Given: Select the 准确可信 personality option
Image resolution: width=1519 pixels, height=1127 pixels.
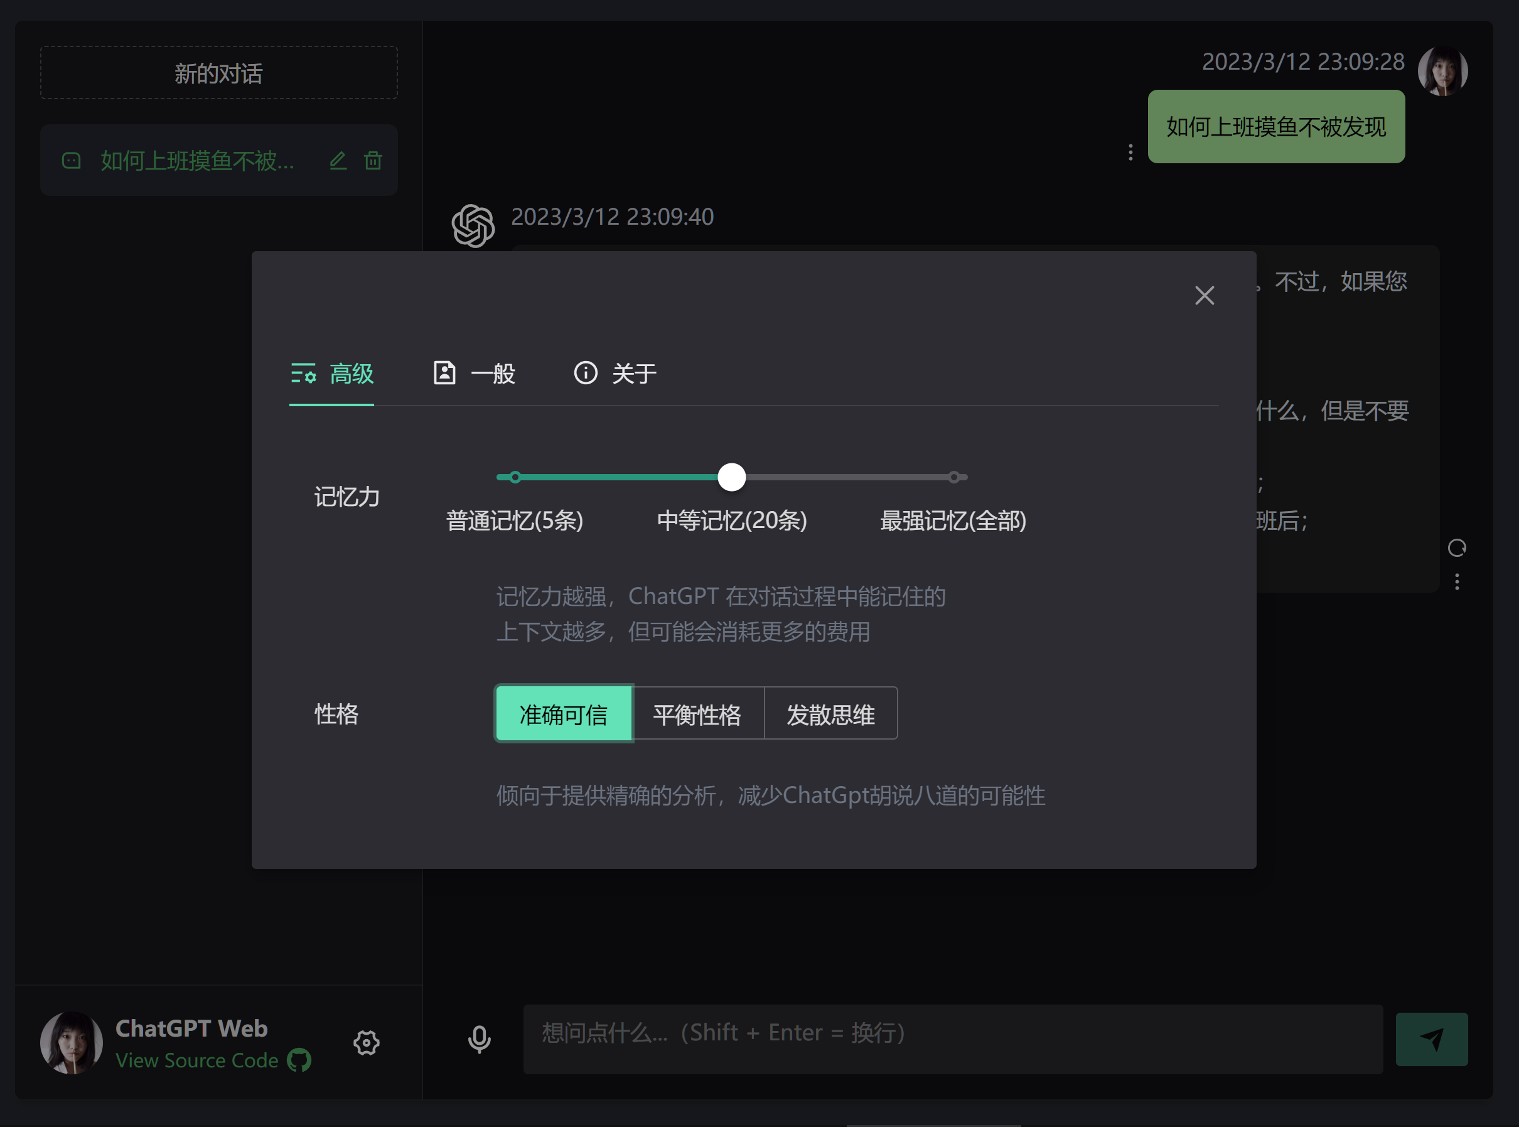Looking at the screenshot, I should coord(564,714).
